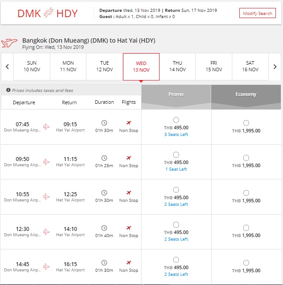Select the Thu 14 Nov date tab
Image resolution: width=283 pixels, height=285 pixels.
(177, 66)
